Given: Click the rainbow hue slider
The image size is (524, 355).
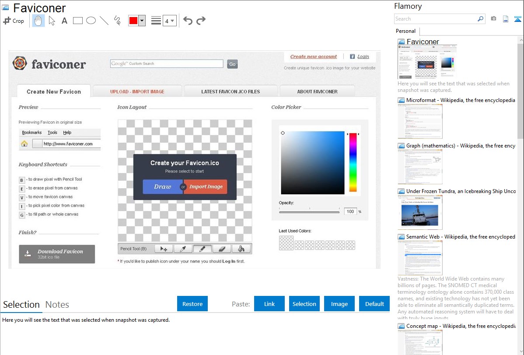Looking at the screenshot, I should [353, 162].
